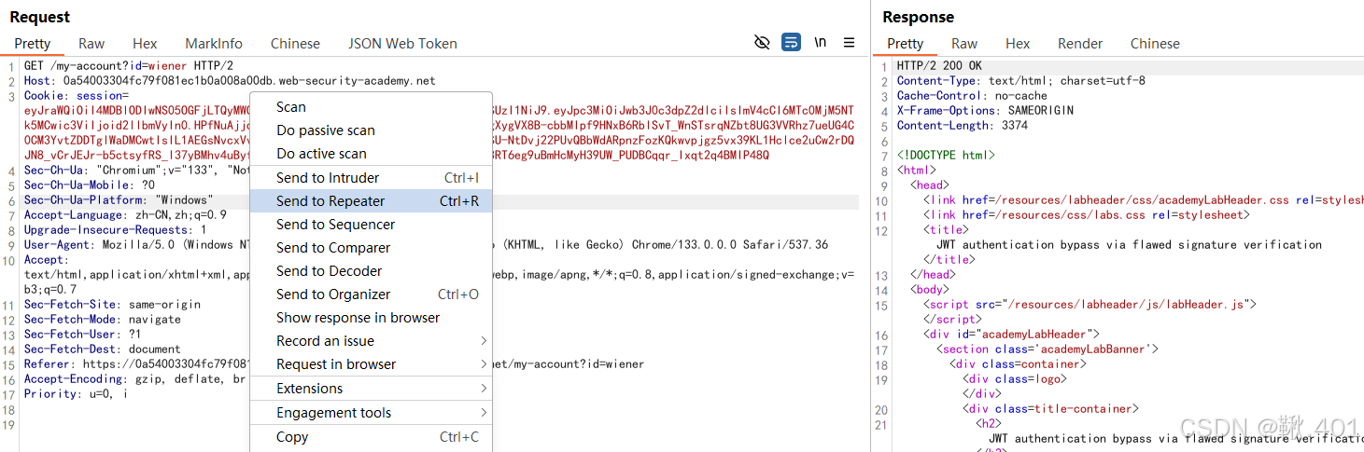Switch to Request Hex tab
The width and height of the screenshot is (1364, 452).
point(145,44)
